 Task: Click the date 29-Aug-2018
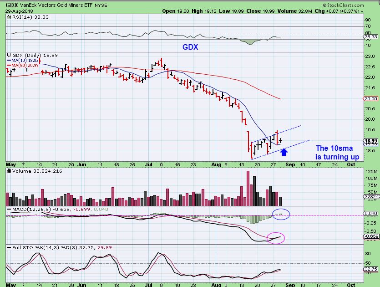tap(20, 11)
